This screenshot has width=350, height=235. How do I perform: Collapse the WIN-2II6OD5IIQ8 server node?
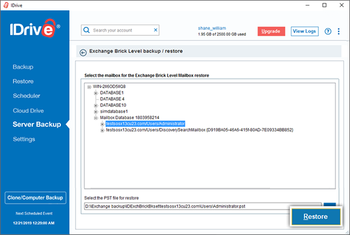tap(89, 87)
